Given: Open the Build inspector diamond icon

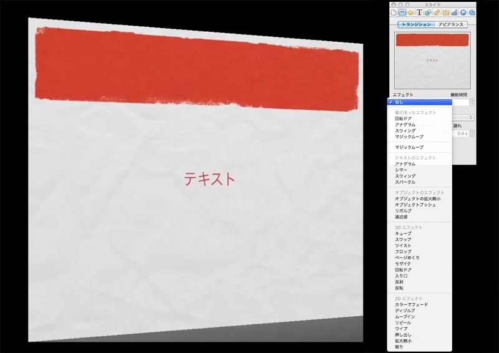Looking at the screenshot, I should click(x=410, y=12).
